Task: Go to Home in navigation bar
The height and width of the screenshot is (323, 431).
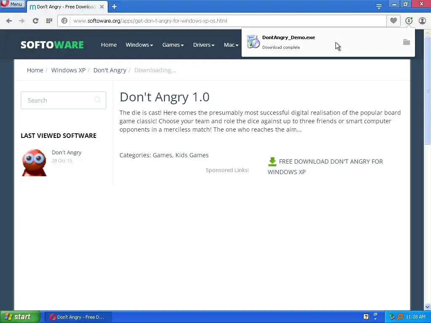Action: (109, 45)
